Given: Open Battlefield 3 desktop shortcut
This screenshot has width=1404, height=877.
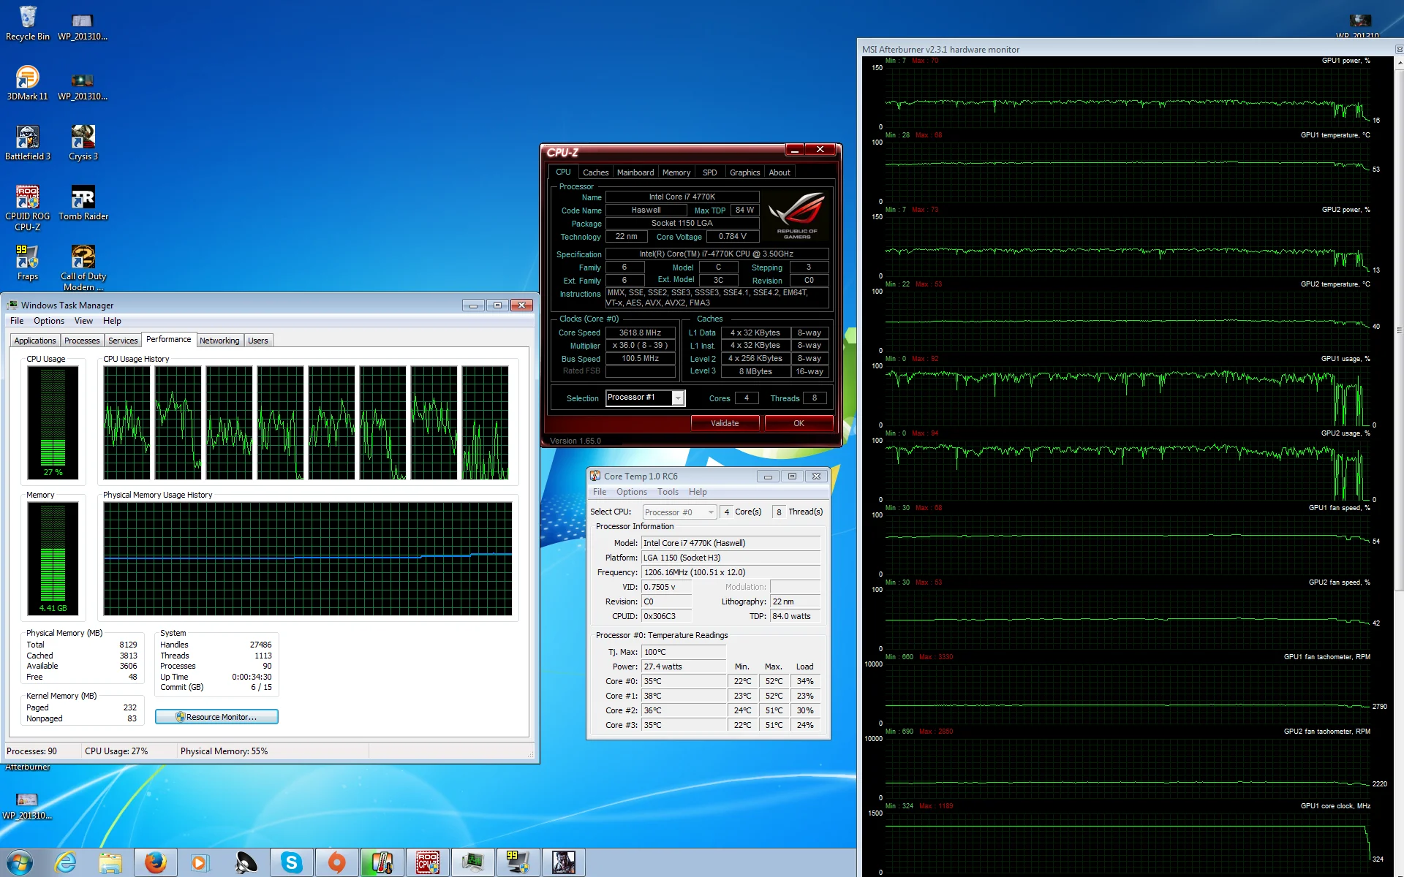Looking at the screenshot, I should pyautogui.click(x=27, y=143).
